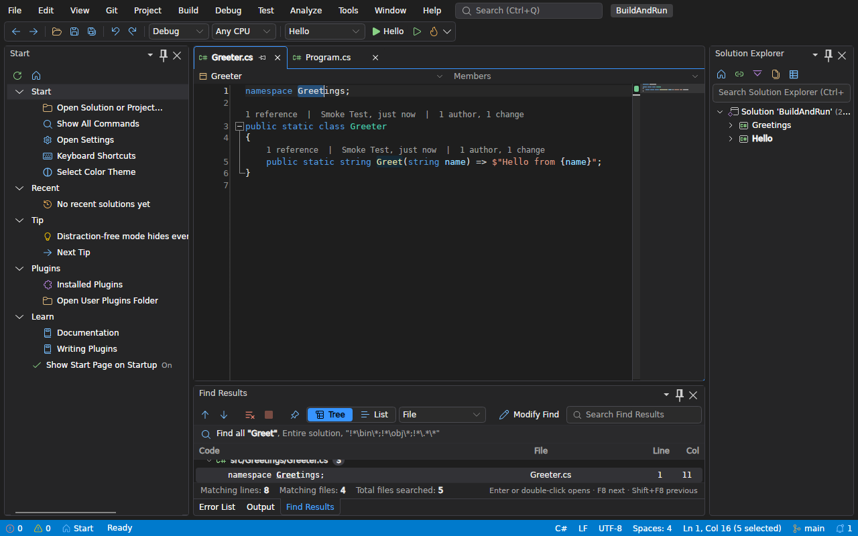Navigate forward with the toolbar forward arrow
The image size is (858, 536).
pyautogui.click(x=33, y=31)
